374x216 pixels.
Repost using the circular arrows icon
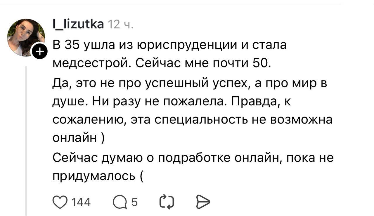point(167,202)
